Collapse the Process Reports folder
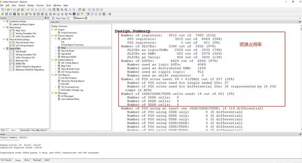Viewport: 302px width, 163px height. 53,36
